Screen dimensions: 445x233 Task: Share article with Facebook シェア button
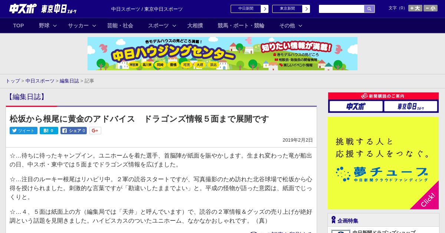point(74,131)
